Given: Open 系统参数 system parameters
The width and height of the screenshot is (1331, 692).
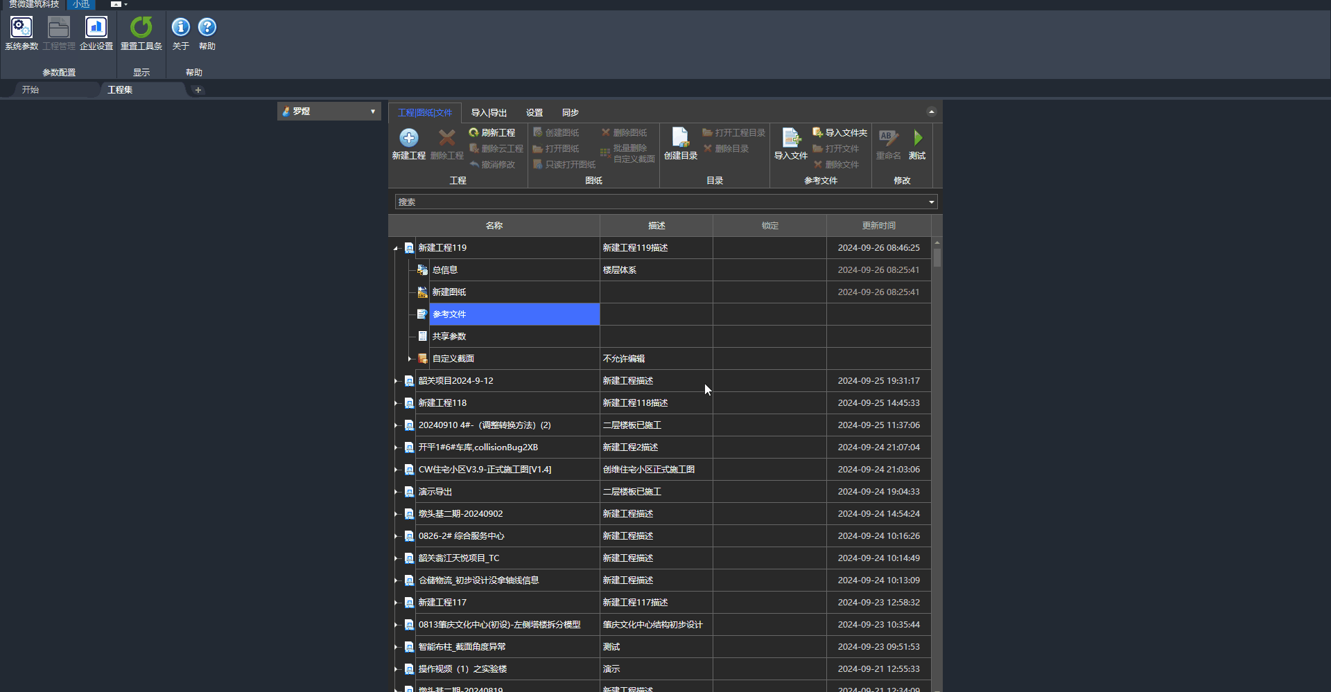Looking at the screenshot, I should click(x=21, y=28).
